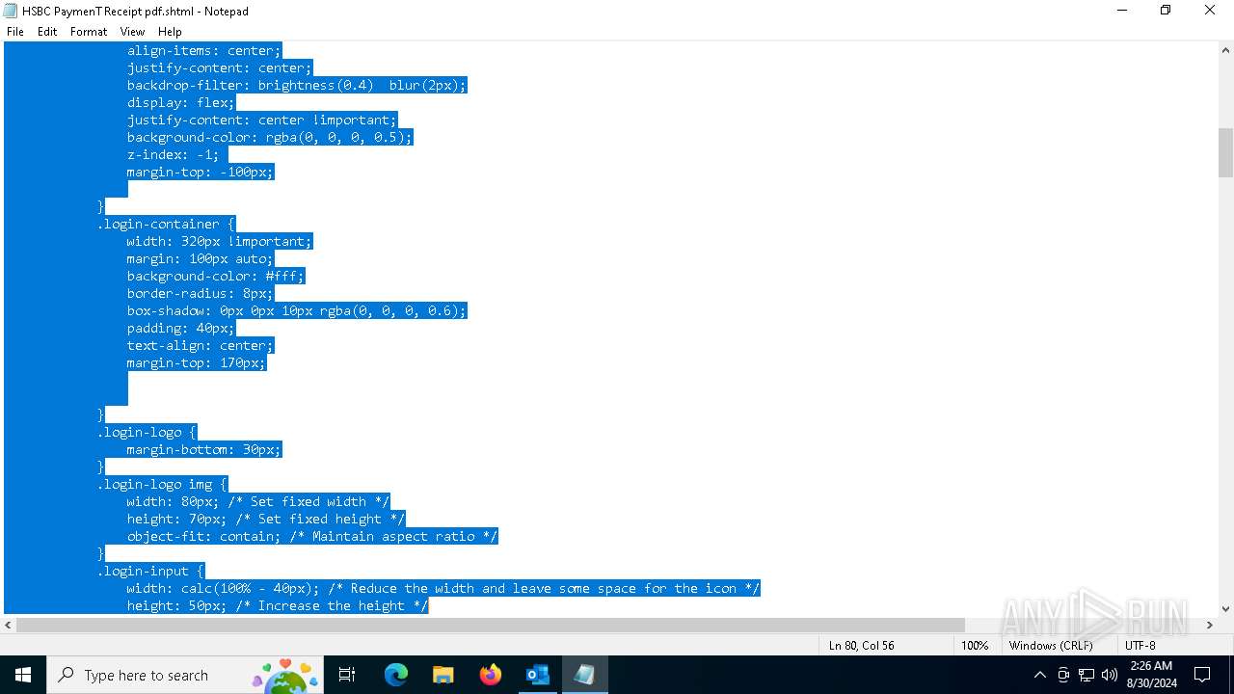1234x694 pixels.
Task: Click the 'align-items: center;' line
Action: [x=203, y=50]
